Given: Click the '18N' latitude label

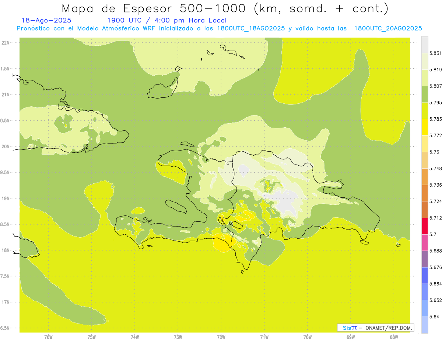Looking at the screenshot, I should (x=6, y=250).
